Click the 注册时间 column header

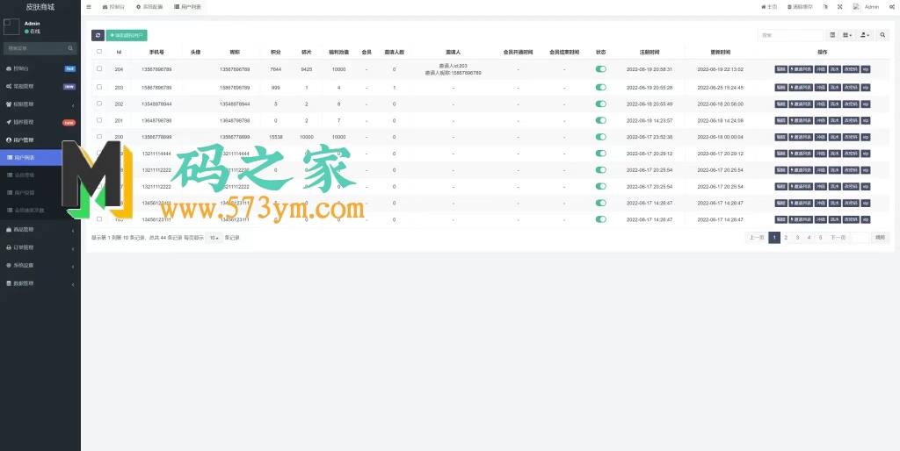(650, 52)
